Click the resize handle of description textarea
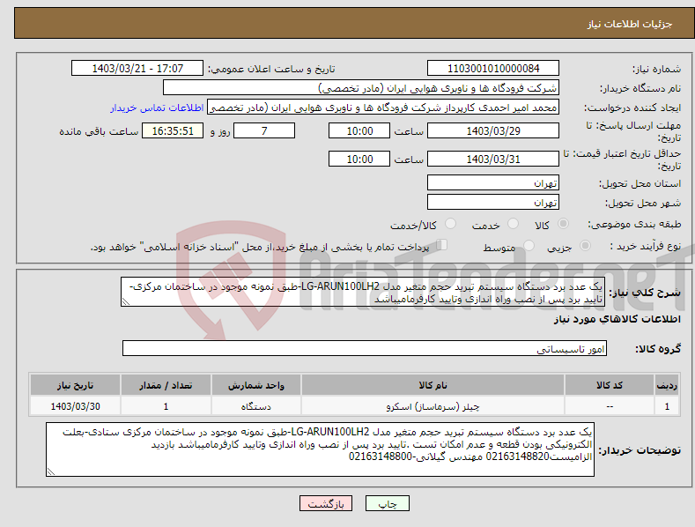 pyautogui.click(x=126, y=301)
